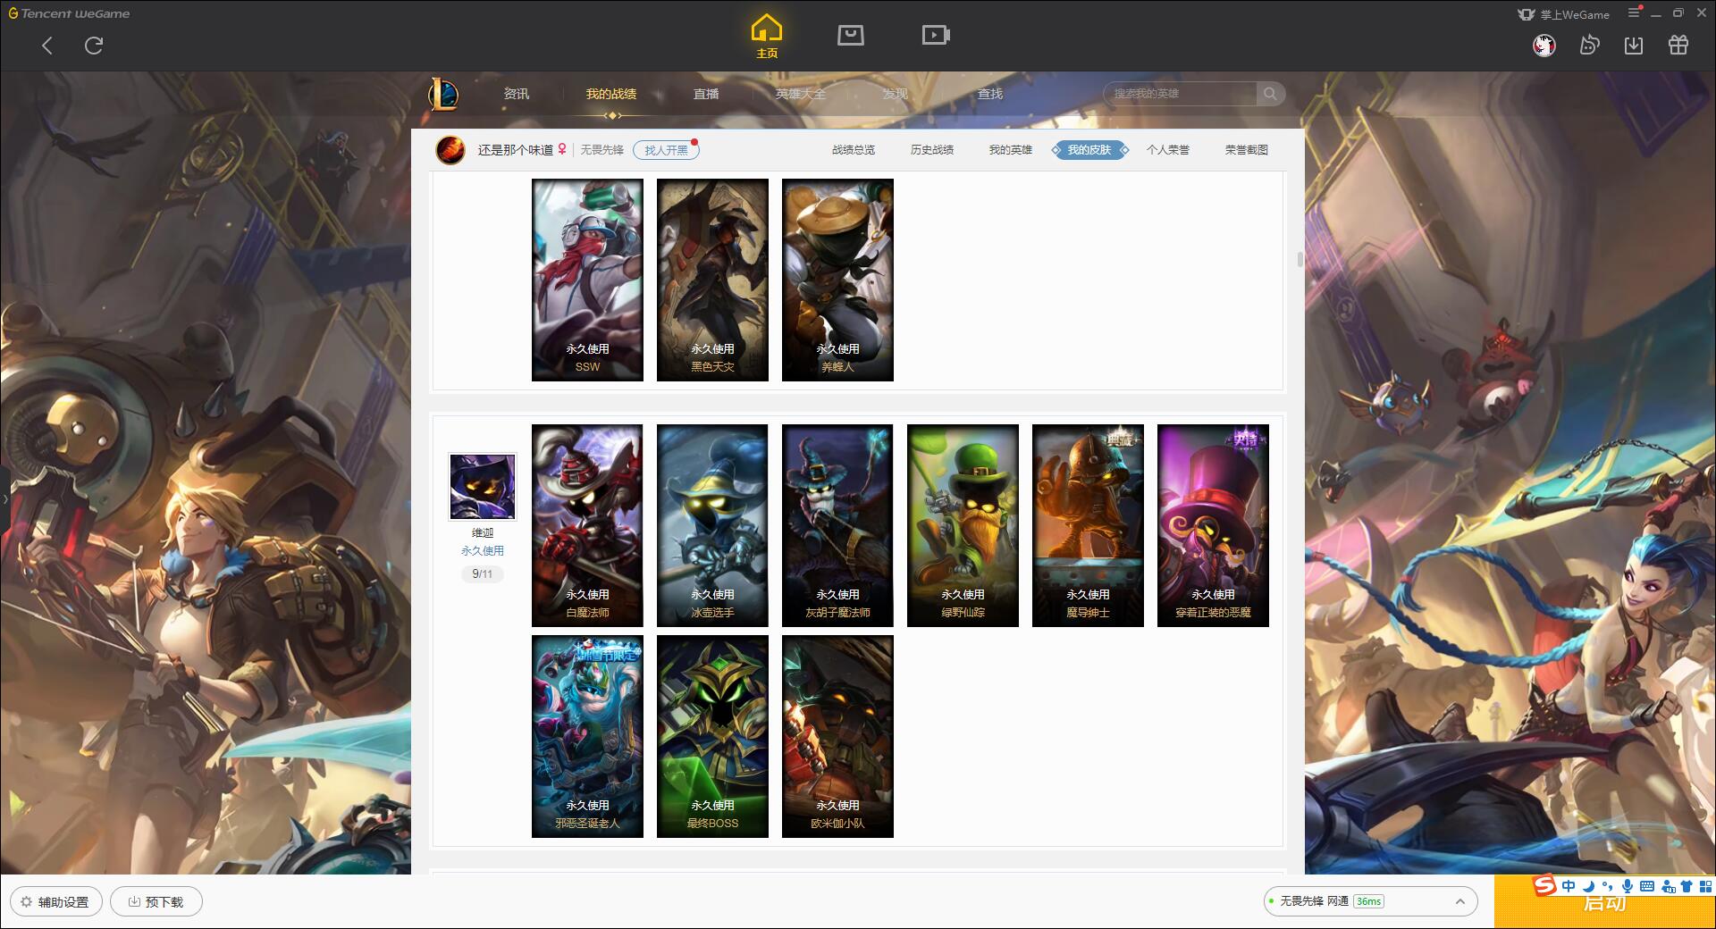The height and width of the screenshot is (929, 1716).
Task: Open the 黑色天灾 skin card
Action: pos(712,280)
